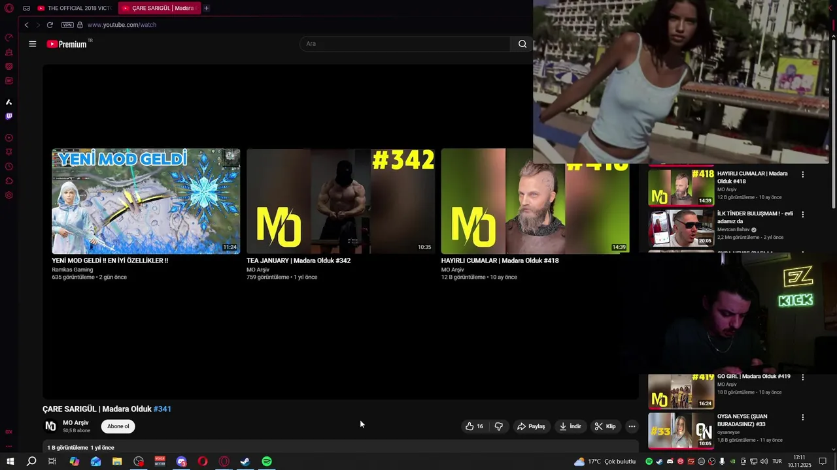Viewport: 837px width, 470px height.
Task: Open Task View on the taskbar
Action: point(52,462)
